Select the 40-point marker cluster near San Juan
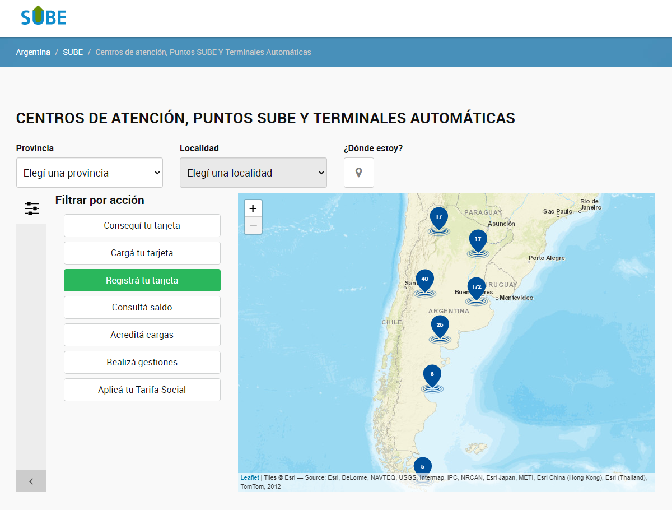This screenshot has width=672, height=510. click(x=424, y=278)
